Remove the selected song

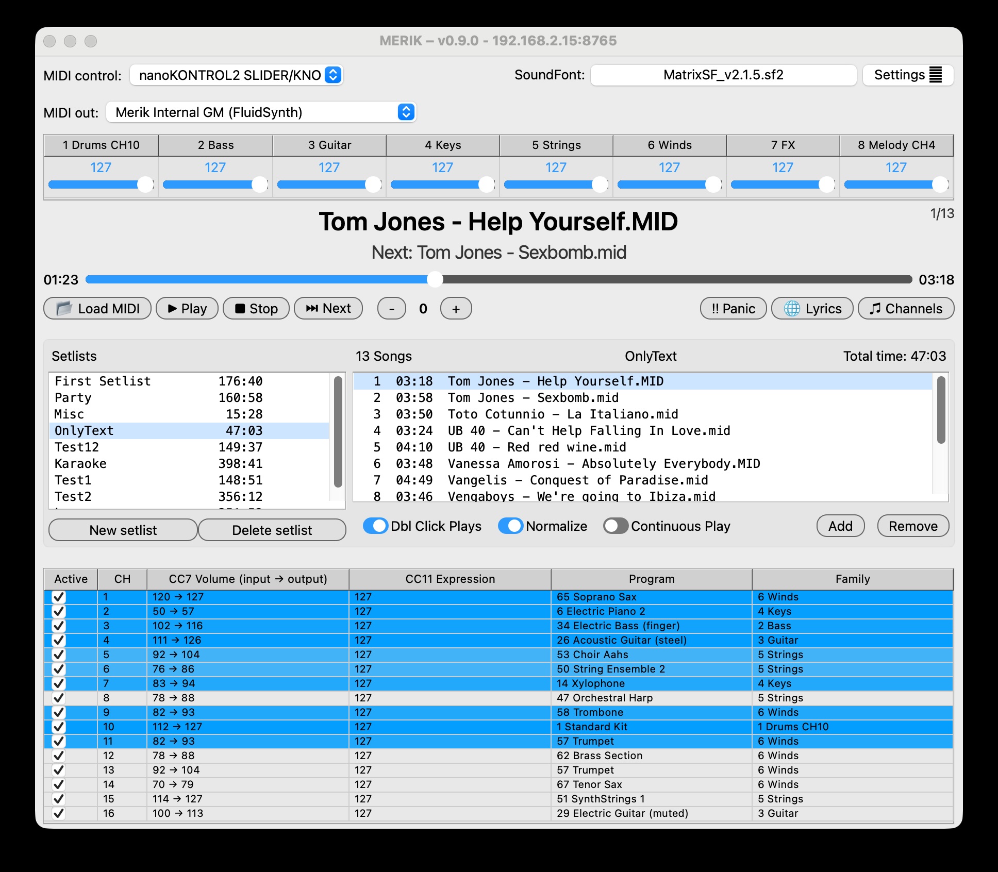click(x=912, y=526)
